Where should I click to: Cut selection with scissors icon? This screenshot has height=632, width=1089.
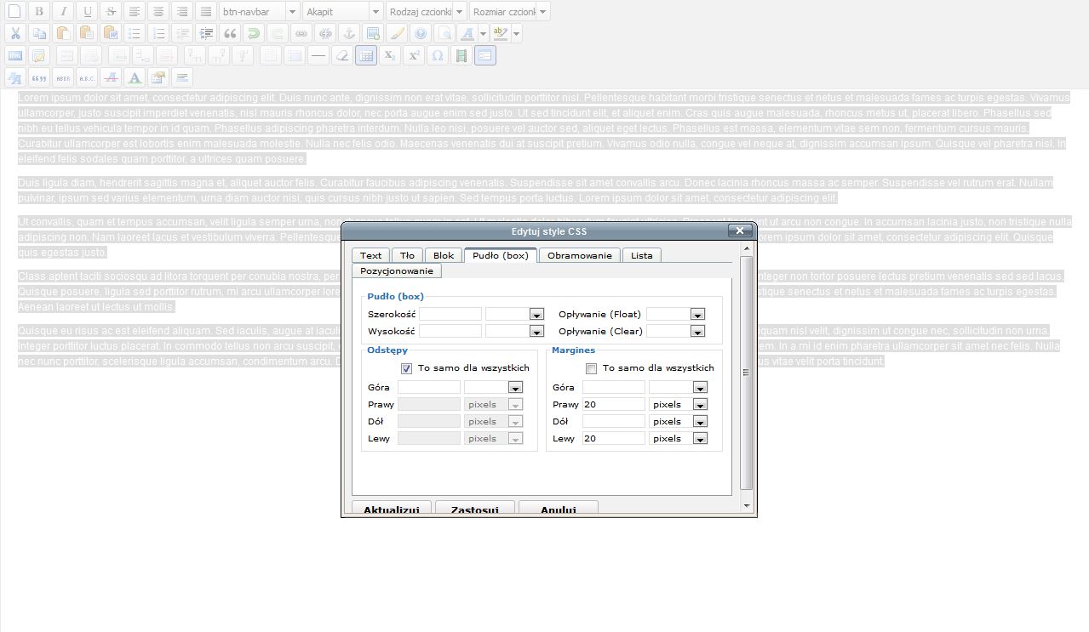point(14,33)
